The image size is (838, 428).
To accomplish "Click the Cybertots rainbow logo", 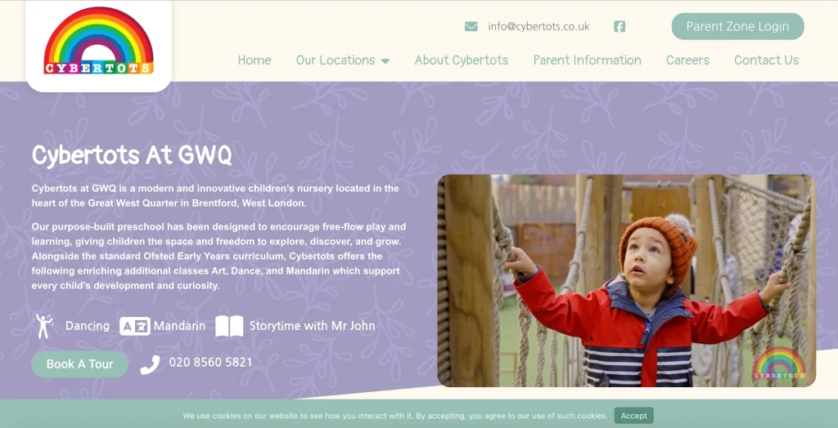I will [x=98, y=41].
